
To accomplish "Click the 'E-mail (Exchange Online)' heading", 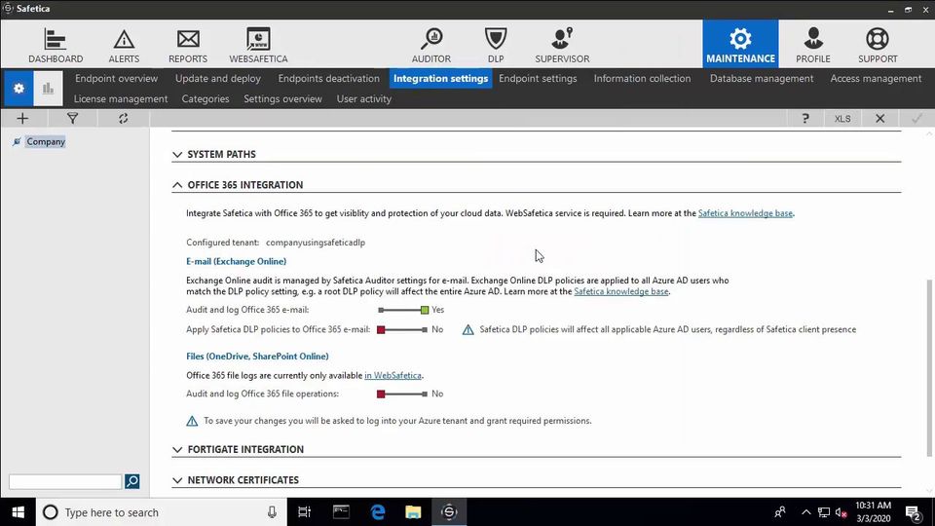I will (236, 261).
